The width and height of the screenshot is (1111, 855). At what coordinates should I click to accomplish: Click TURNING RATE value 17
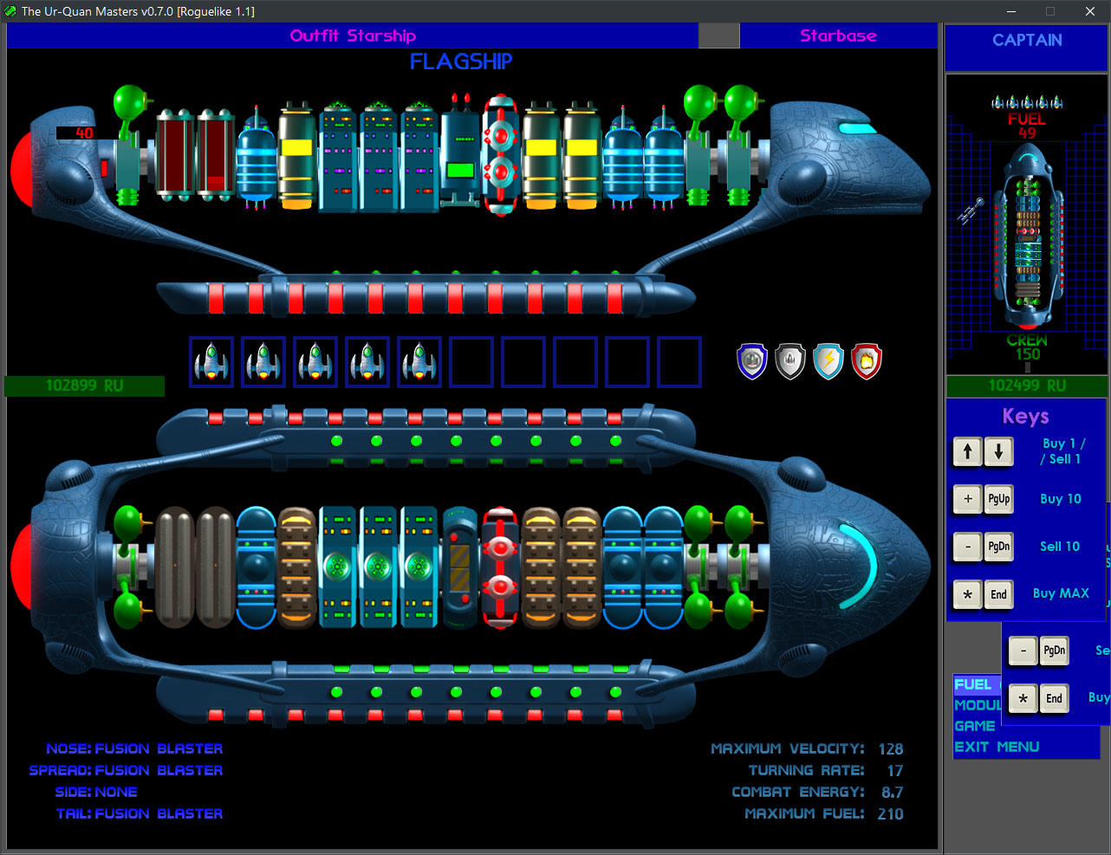895,771
